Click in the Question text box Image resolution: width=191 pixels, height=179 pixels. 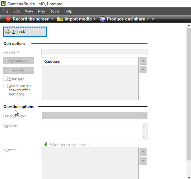[92, 131]
